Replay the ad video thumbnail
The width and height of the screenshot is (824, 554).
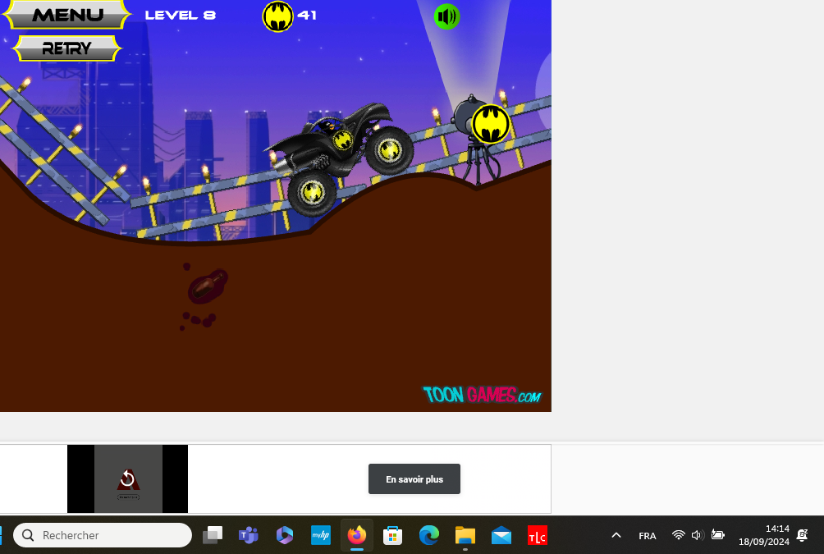(128, 478)
